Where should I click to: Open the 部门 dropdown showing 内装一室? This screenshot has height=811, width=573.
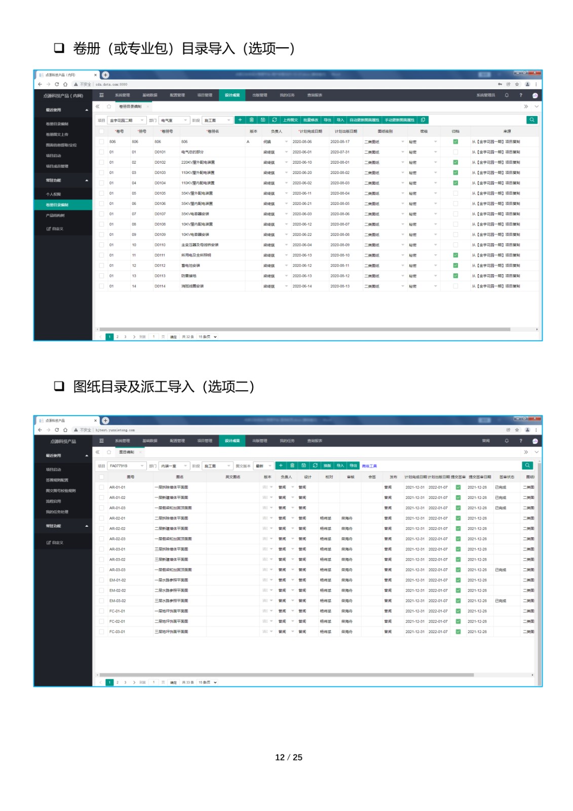click(174, 466)
